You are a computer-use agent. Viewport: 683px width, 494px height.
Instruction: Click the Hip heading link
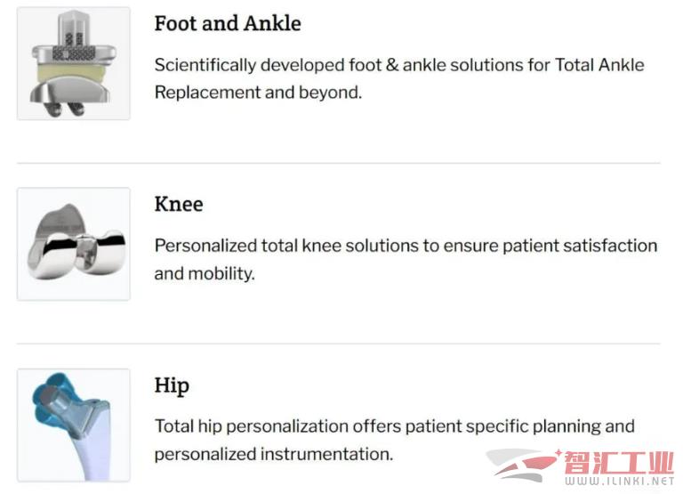point(172,386)
